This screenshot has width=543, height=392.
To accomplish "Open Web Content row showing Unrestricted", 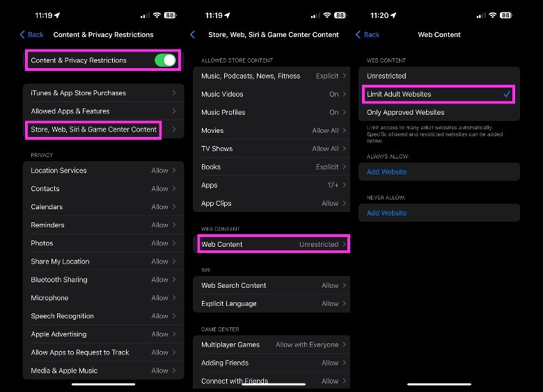I will tap(271, 244).
